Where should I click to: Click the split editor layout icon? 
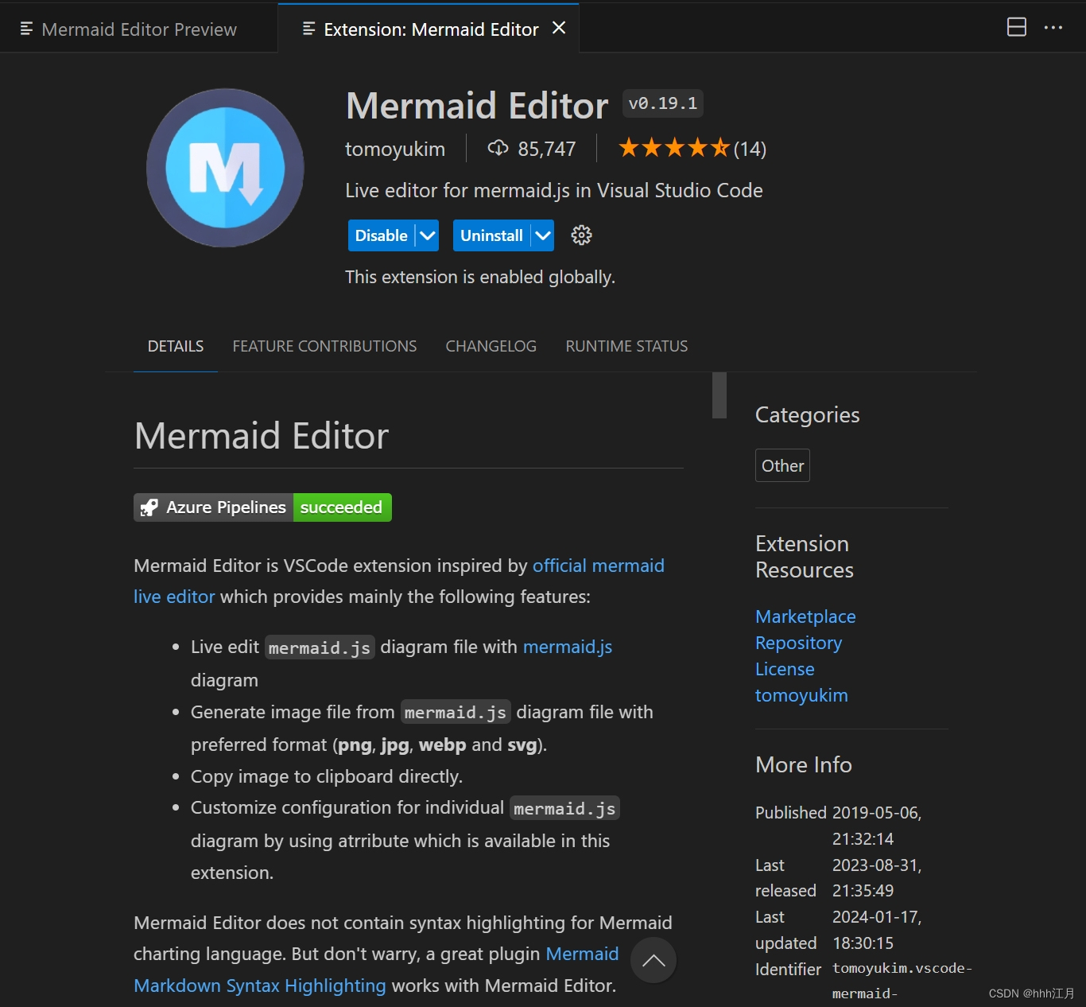point(1016,27)
